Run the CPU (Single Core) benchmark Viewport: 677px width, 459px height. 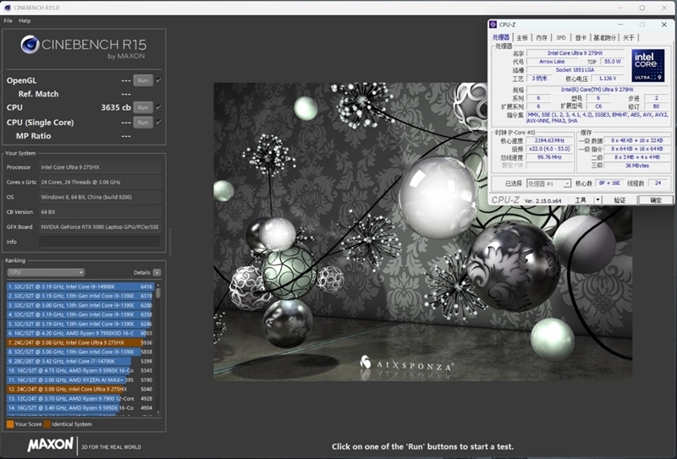tap(143, 123)
